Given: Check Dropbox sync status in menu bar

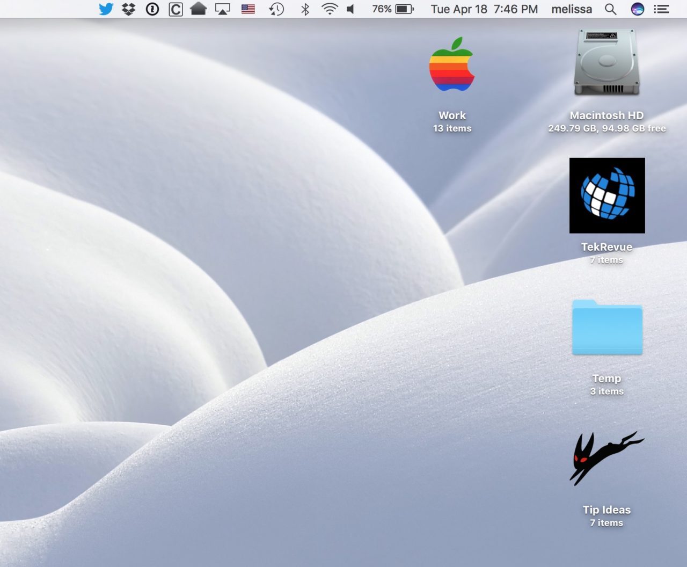Looking at the screenshot, I should point(128,9).
